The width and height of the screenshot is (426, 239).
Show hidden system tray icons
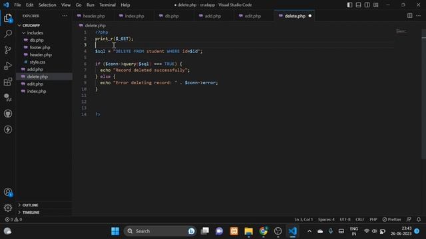310,231
